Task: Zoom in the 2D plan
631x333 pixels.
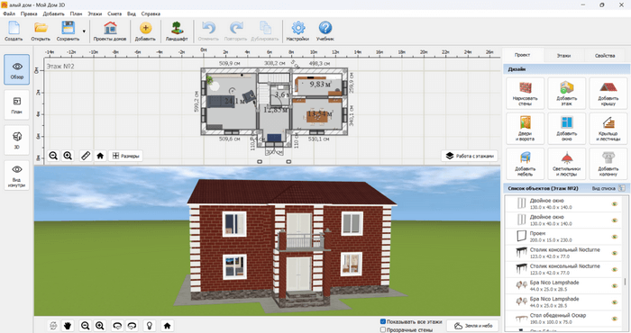Action: (68, 156)
